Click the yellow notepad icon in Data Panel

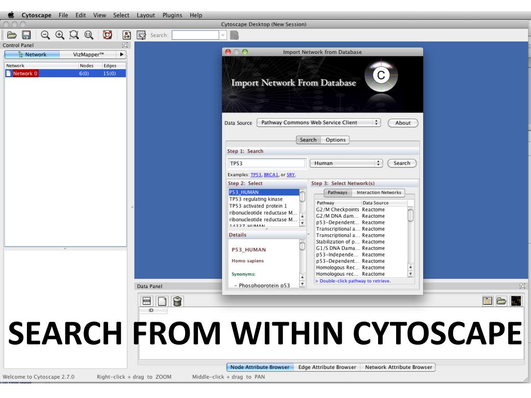tap(487, 301)
